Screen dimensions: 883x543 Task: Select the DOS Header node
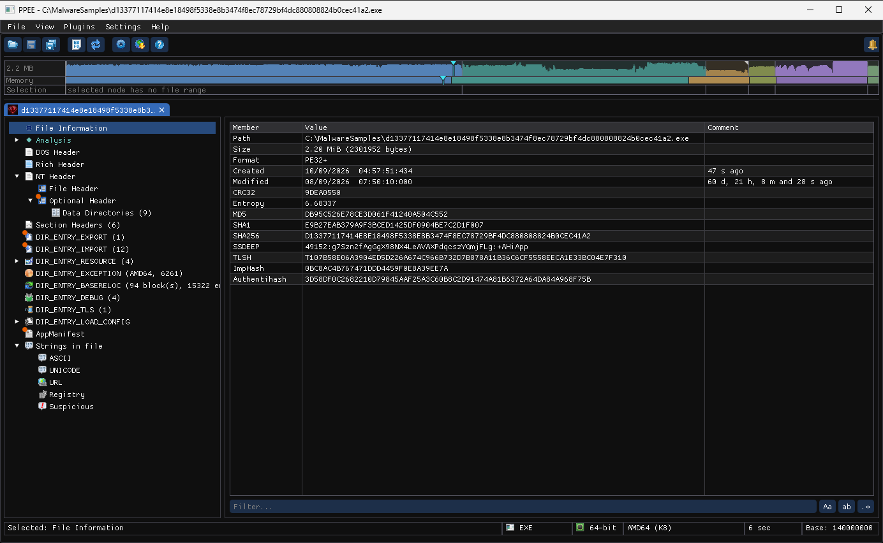pyautogui.click(x=57, y=152)
